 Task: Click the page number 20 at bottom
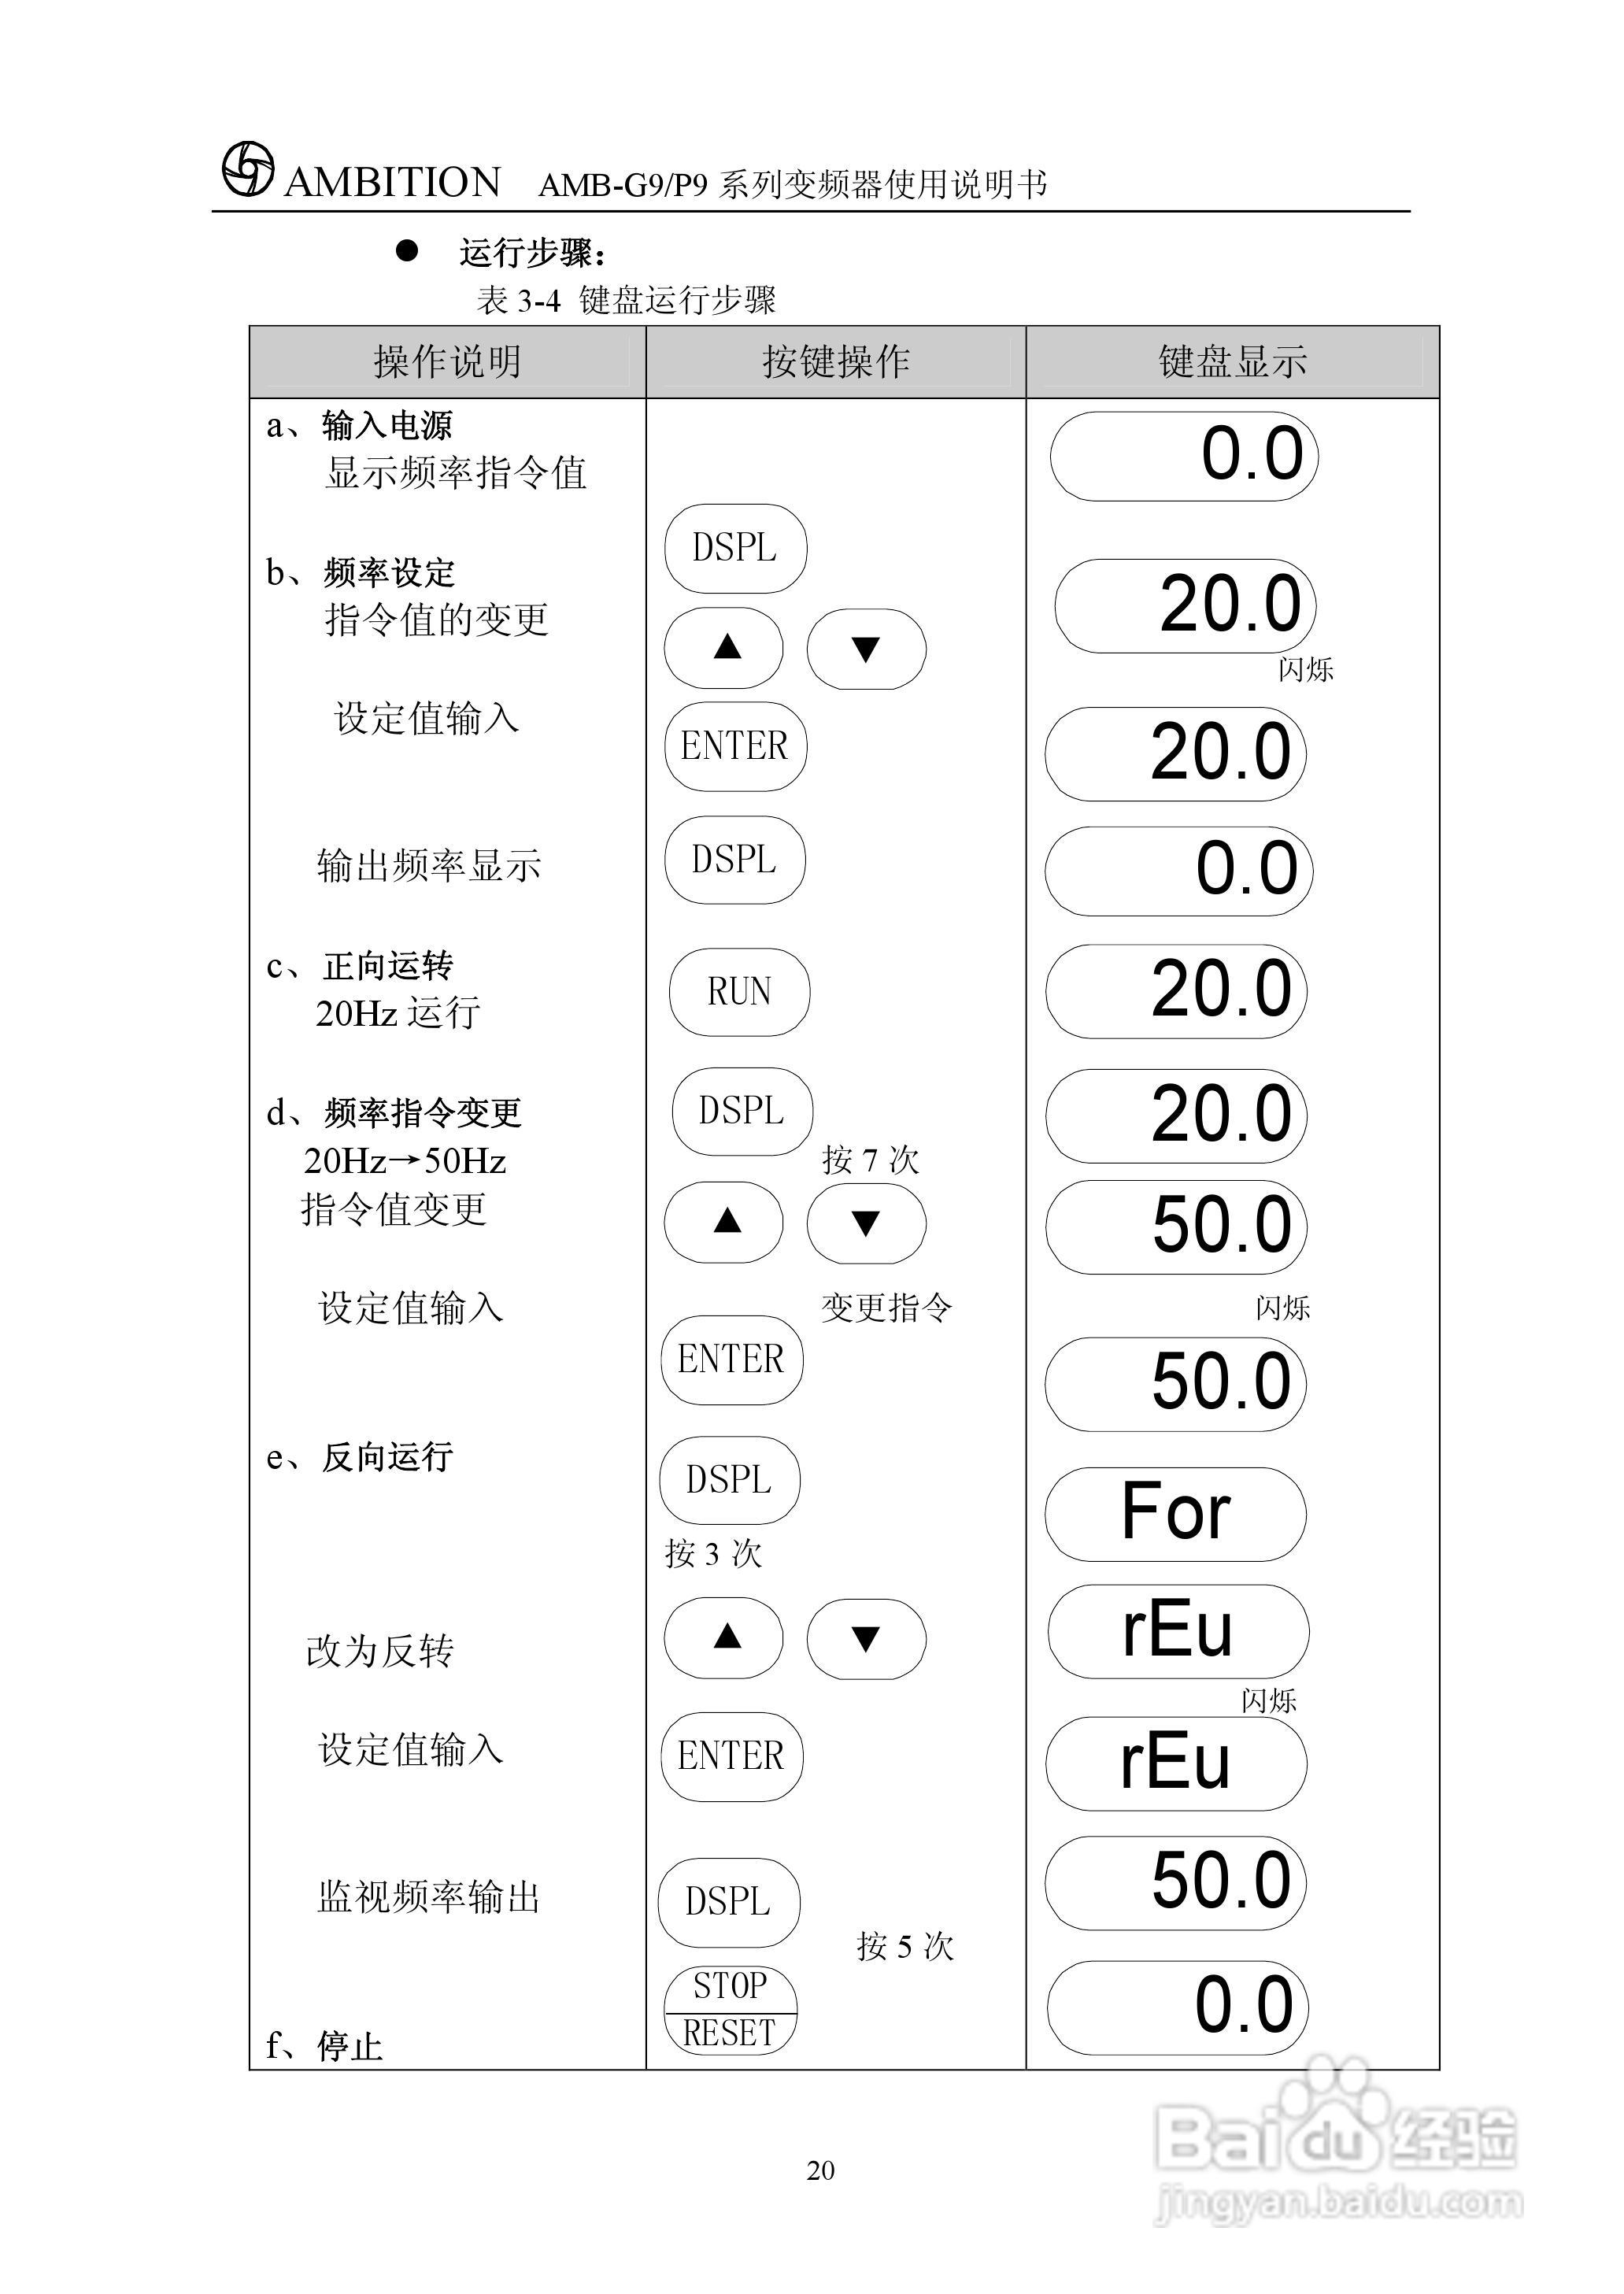(820, 2171)
